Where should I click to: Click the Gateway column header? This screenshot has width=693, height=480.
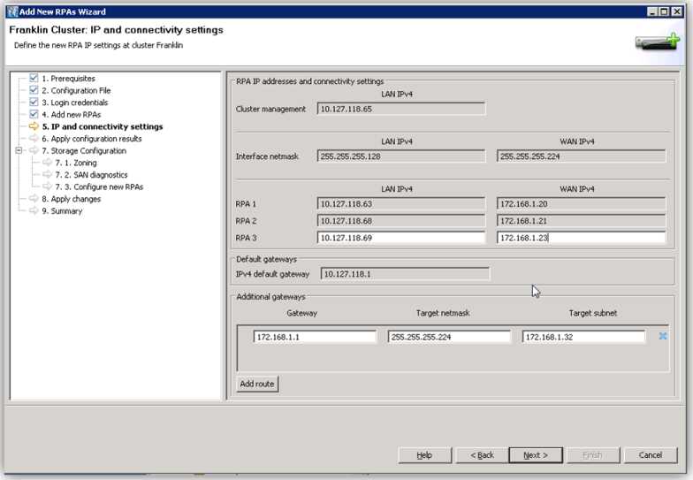(302, 313)
